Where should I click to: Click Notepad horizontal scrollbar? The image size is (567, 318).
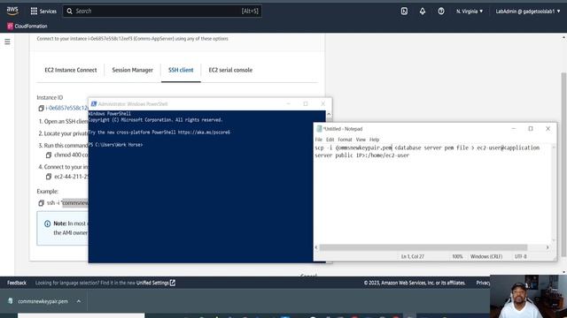(423, 247)
